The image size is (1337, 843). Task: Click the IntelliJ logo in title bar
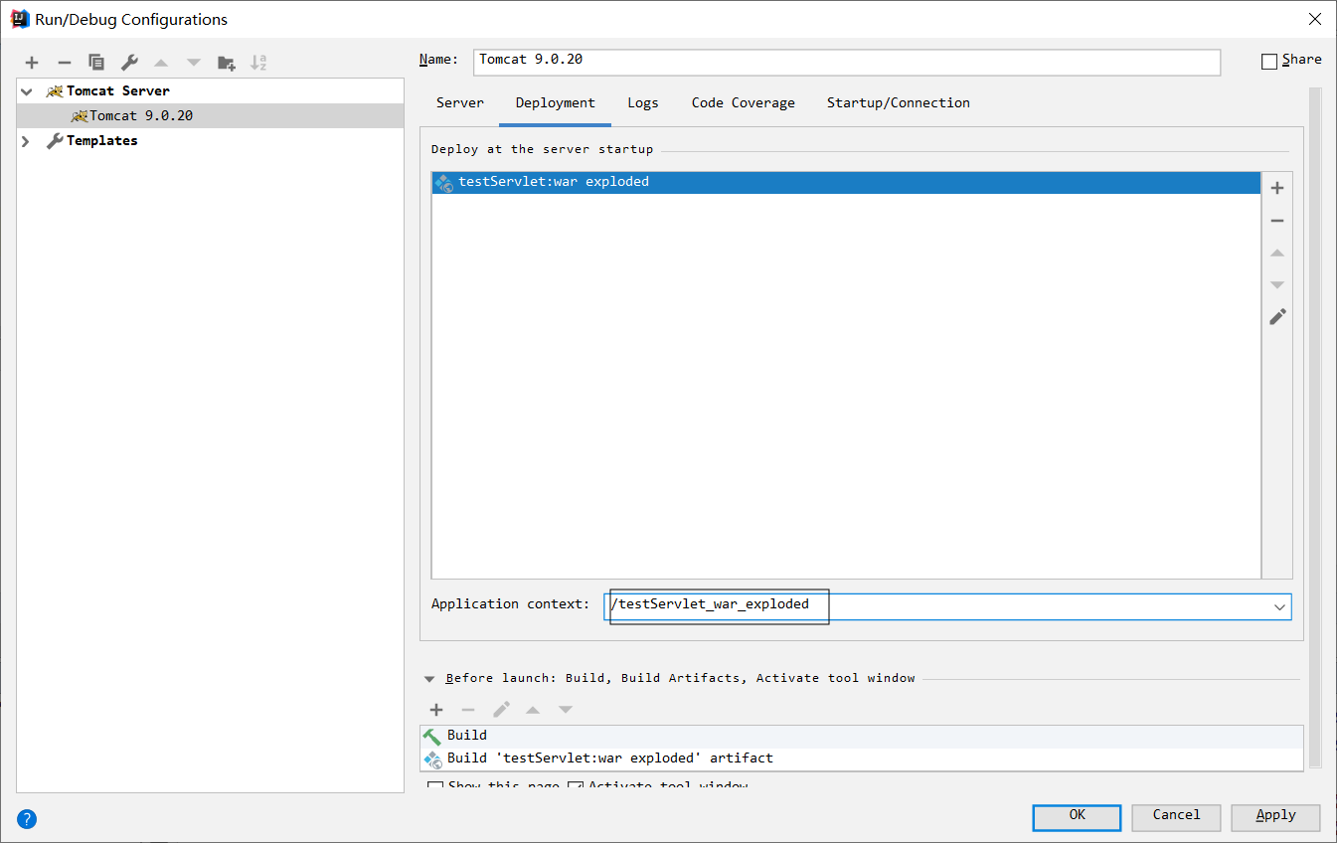19,19
